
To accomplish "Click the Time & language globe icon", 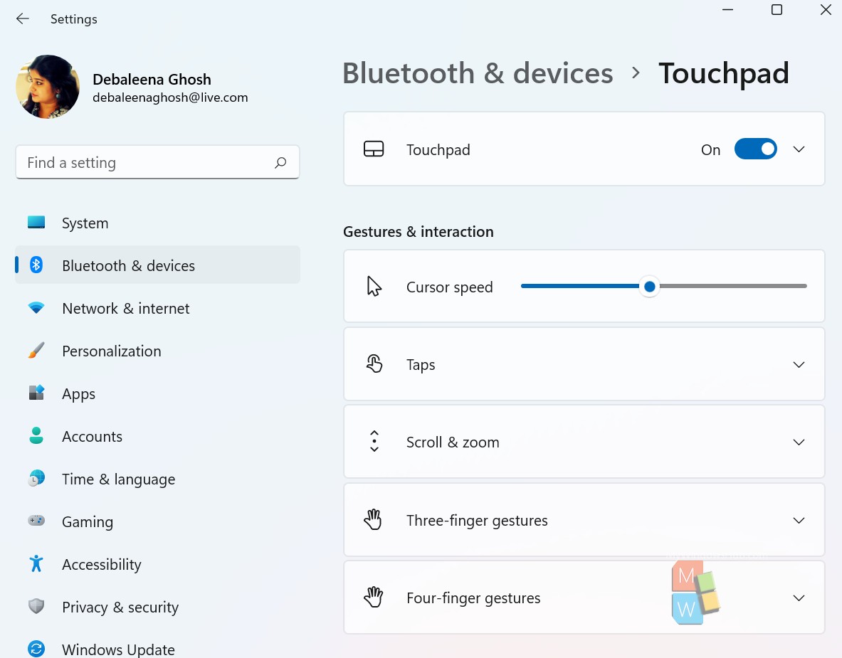I will pos(36,478).
